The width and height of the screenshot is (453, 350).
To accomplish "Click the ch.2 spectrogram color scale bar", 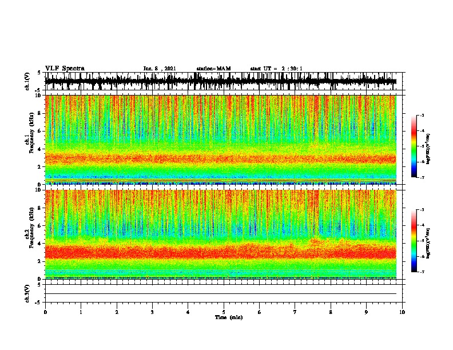I will pyautogui.click(x=414, y=241).
